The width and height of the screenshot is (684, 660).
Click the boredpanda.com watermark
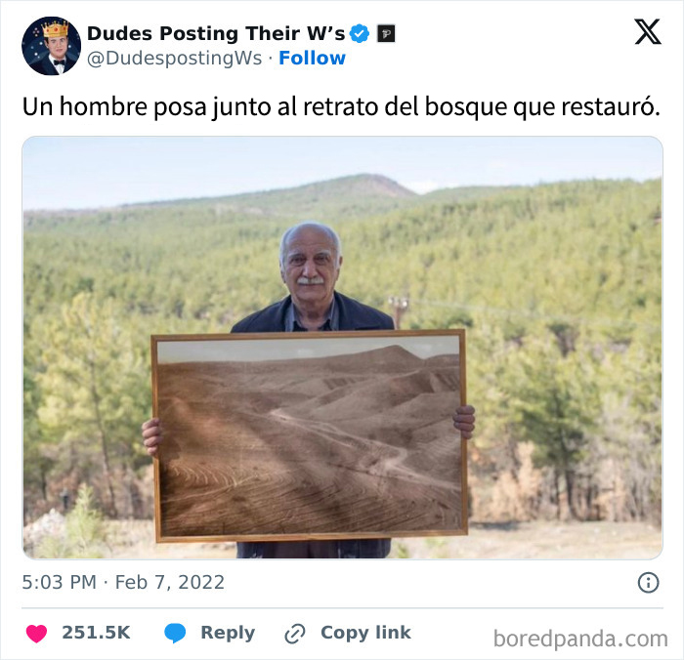tap(580, 639)
